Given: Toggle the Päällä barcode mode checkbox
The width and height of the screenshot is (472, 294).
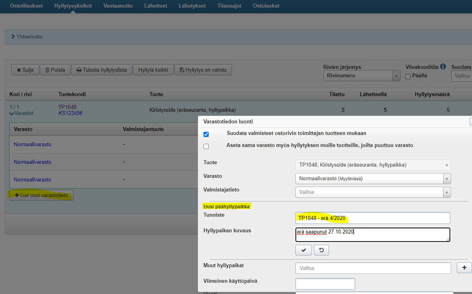Looking at the screenshot, I should pos(408,77).
